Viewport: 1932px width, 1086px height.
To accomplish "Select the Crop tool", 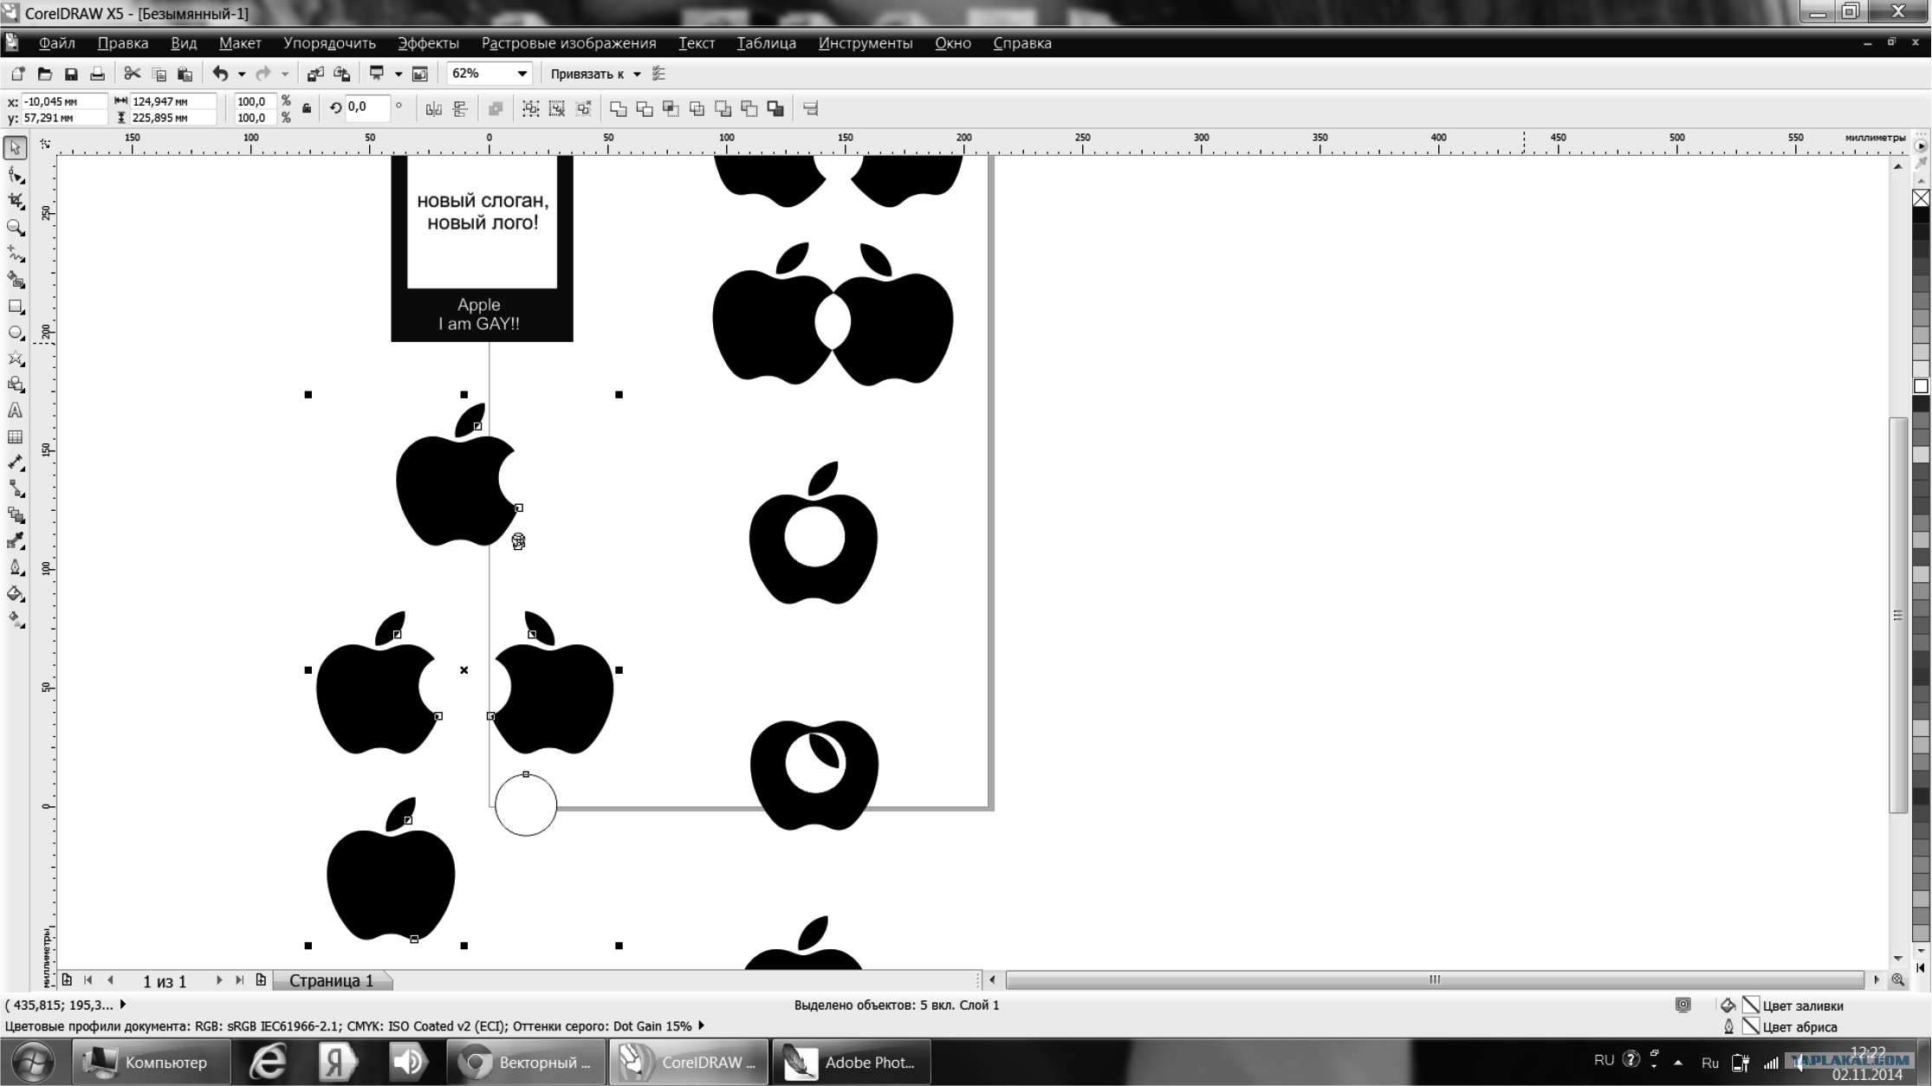I will [x=16, y=201].
